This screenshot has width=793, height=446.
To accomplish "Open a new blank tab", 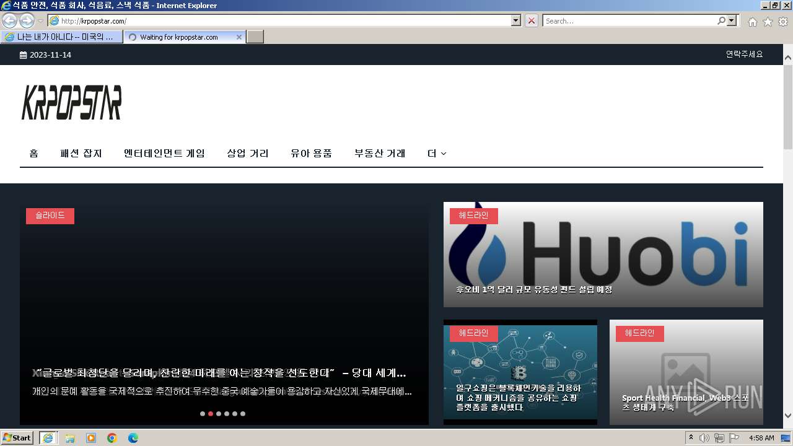I will click(255, 37).
